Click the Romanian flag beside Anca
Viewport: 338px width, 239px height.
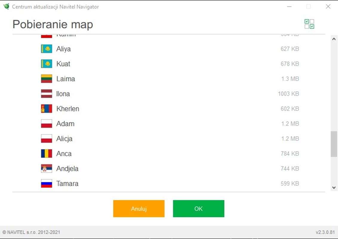[x=46, y=154]
